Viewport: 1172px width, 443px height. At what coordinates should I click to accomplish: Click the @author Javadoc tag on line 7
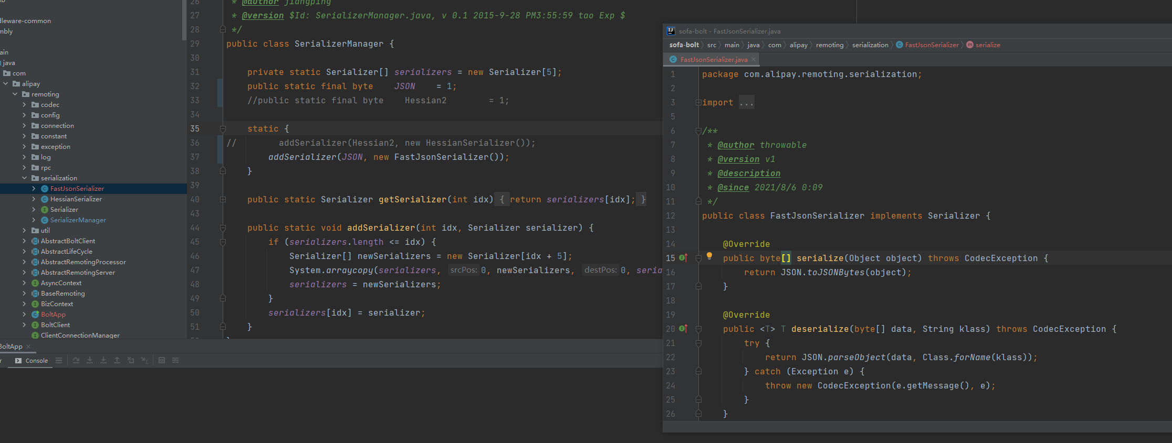736,145
